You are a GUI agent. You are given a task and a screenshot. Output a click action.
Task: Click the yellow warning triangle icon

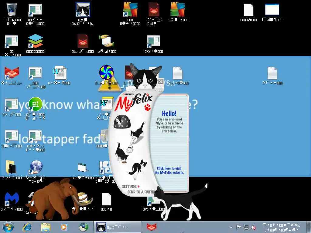pyautogui.click(x=109, y=85)
